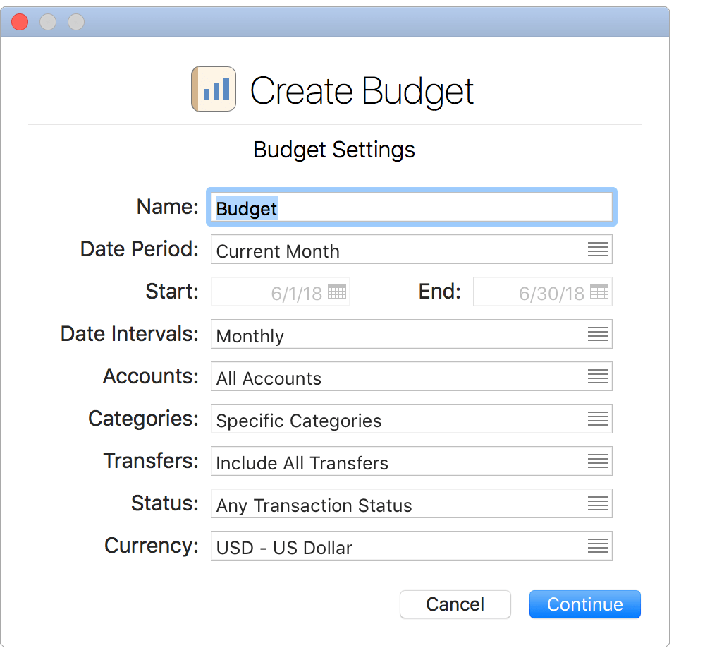
Task: Open the Transfers dropdown showing Include All Transfers
Action: pyautogui.click(x=412, y=461)
